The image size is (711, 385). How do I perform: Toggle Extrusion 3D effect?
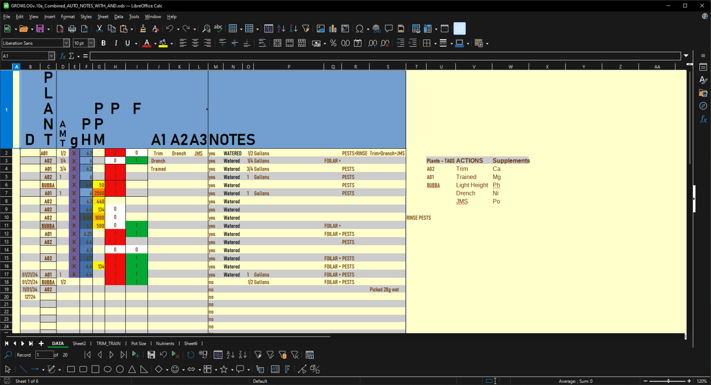315,369
